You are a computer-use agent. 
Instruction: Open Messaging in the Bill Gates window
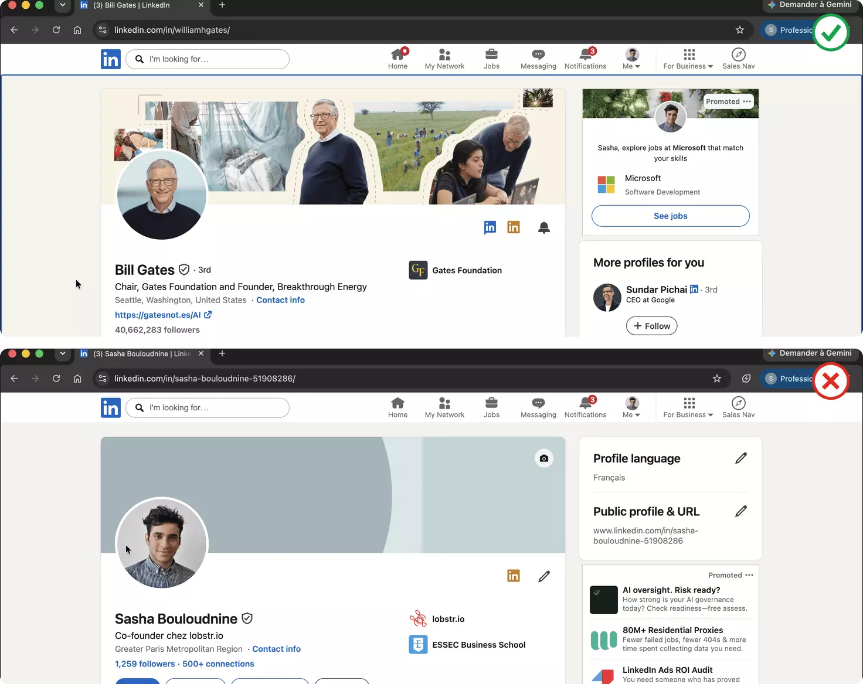[x=538, y=59]
